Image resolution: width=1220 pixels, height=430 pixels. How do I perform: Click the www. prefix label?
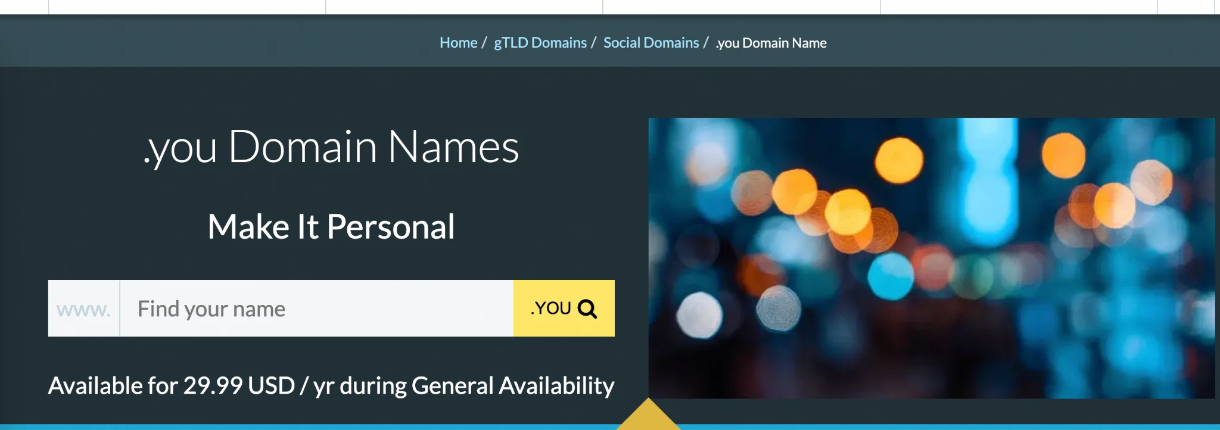click(84, 309)
